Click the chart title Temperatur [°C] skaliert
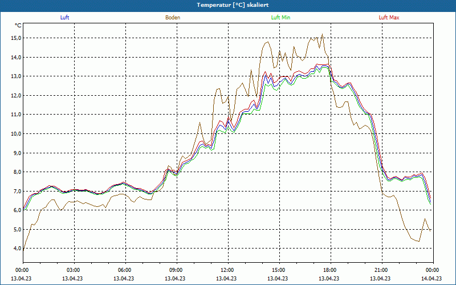Viewport: 456px width, 285px height. [233, 5]
